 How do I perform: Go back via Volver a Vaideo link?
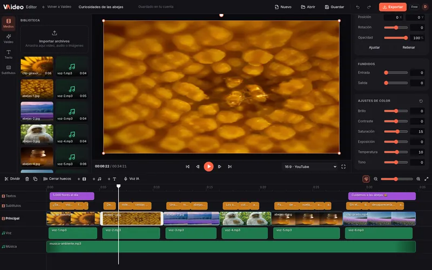tap(57, 7)
